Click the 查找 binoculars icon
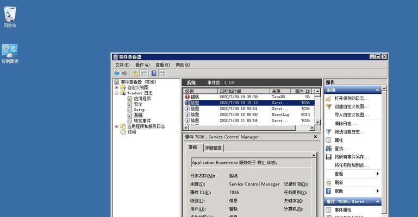Image resolution: width=418 pixels, height=217 pixels. point(329,149)
